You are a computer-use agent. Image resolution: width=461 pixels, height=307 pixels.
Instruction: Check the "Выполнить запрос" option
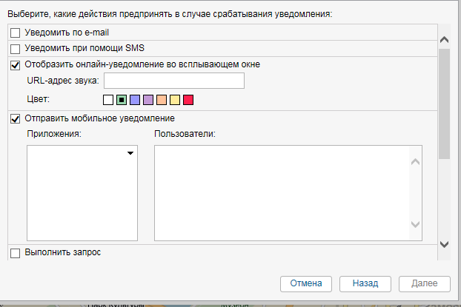tap(16, 253)
